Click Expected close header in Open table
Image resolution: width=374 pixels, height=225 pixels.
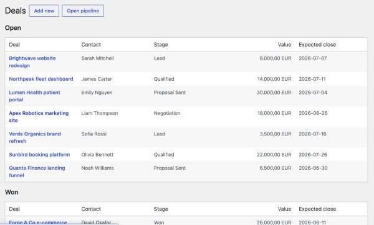(317, 45)
